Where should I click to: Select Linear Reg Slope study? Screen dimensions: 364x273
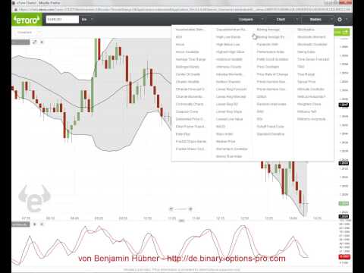click(x=229, y=111)
